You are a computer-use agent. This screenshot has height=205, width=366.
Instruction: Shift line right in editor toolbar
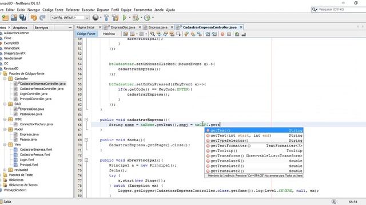pyautogui.click(x=214, y=34)
